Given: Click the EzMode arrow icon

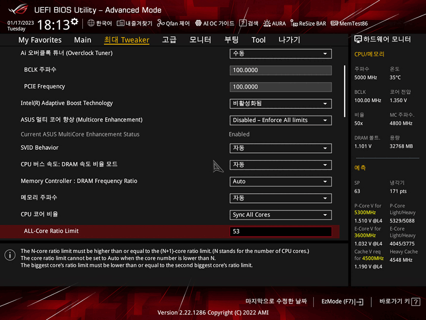Looking at the screenshot, I should tap(359, 302).
